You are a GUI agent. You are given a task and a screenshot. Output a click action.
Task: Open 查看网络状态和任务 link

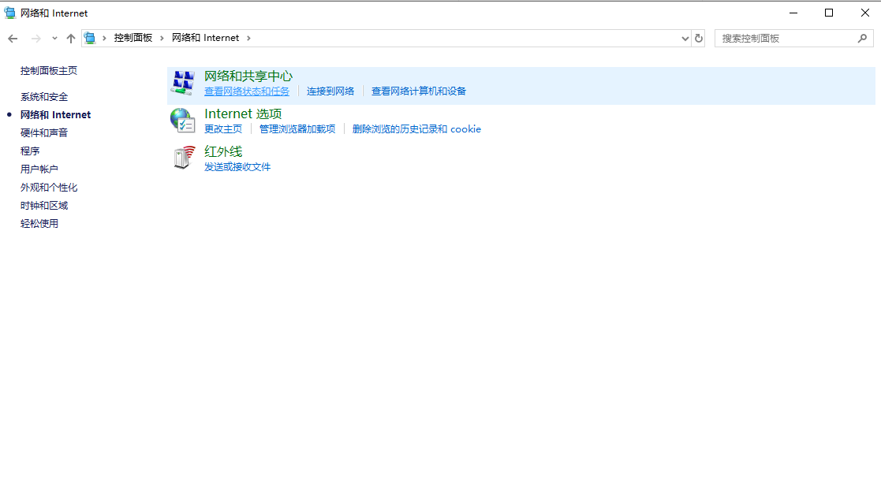click(247, 91)
